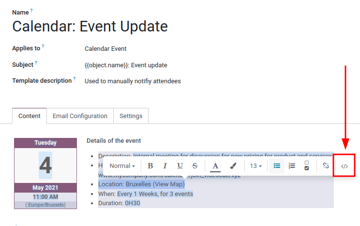Switch to the Email Configuration tab

[x=80, y=116]
